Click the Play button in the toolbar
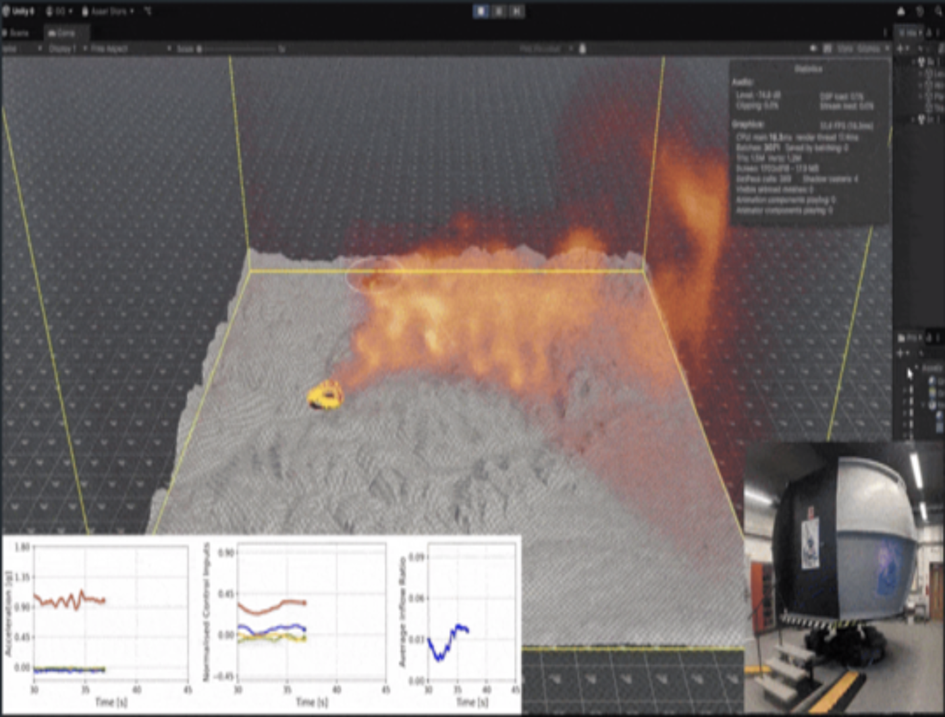 point(481,11)
